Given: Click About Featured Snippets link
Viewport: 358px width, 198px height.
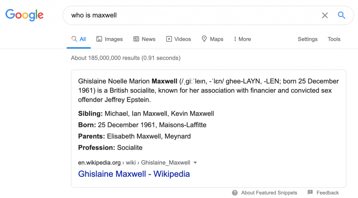Looking at the screenshot, I should (269, 193).
